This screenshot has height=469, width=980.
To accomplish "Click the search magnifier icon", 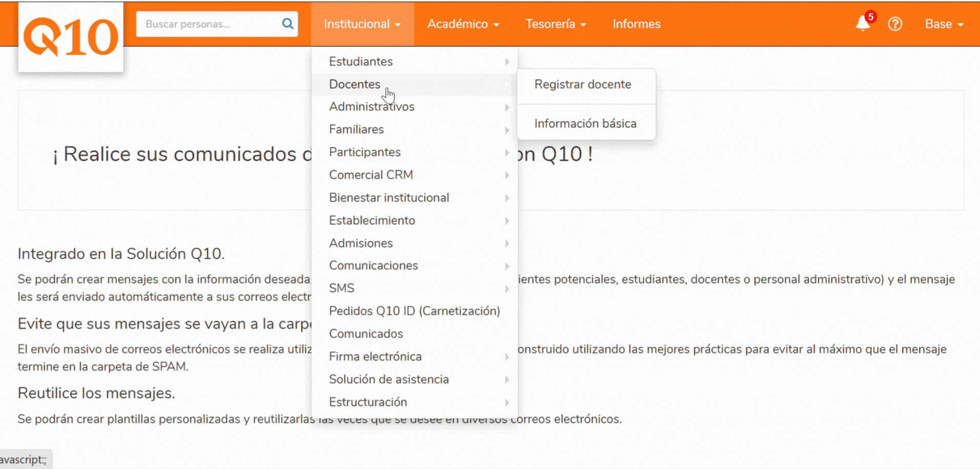I will pyautogui.click(x=288, y=24).
